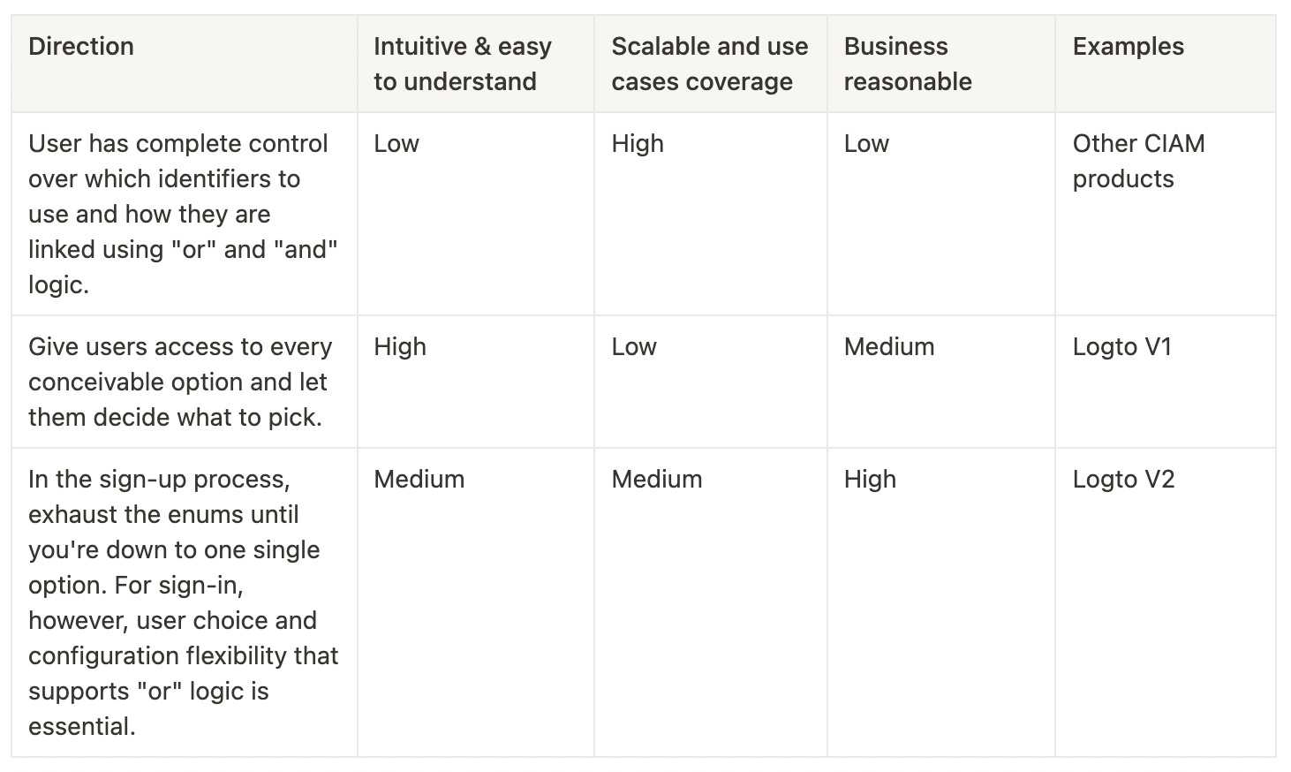Click 'Low' intuitive rating for complete-control row
1291x772 pixels.
tap(396, 144)
